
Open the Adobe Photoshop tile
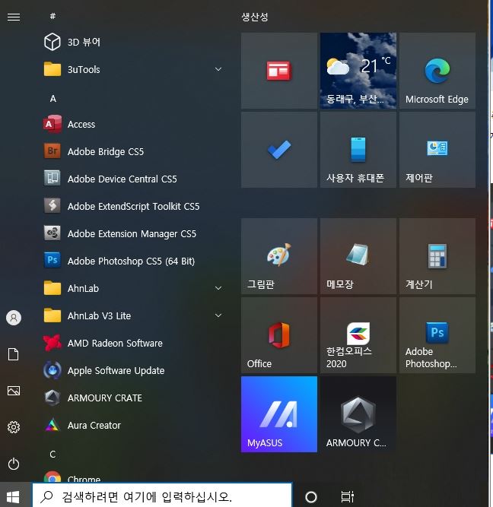point(437,335)
